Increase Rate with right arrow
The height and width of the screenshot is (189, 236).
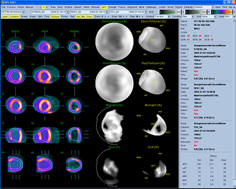point(142,17)
